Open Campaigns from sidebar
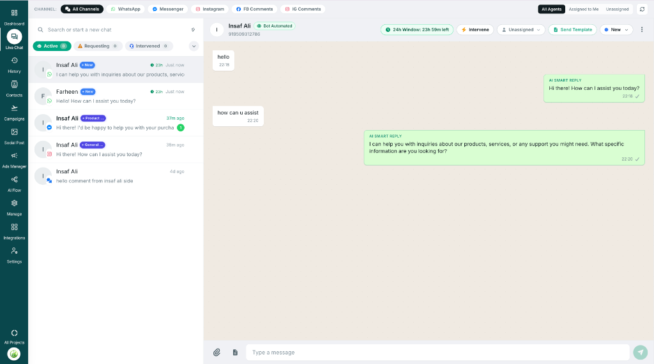654x364 pixels. pyautogui.click(x=14, y=112)
